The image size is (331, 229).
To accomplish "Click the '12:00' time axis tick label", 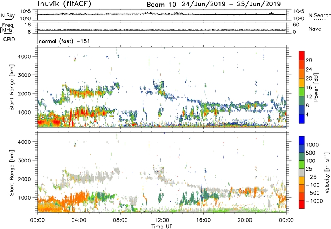I will click(162, 220).
